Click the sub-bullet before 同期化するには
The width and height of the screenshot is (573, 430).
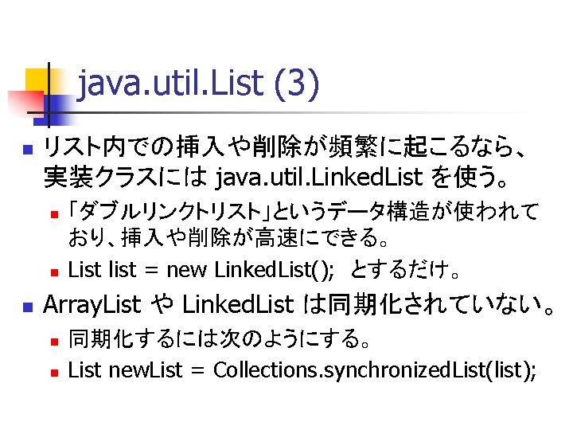point(53,342)
